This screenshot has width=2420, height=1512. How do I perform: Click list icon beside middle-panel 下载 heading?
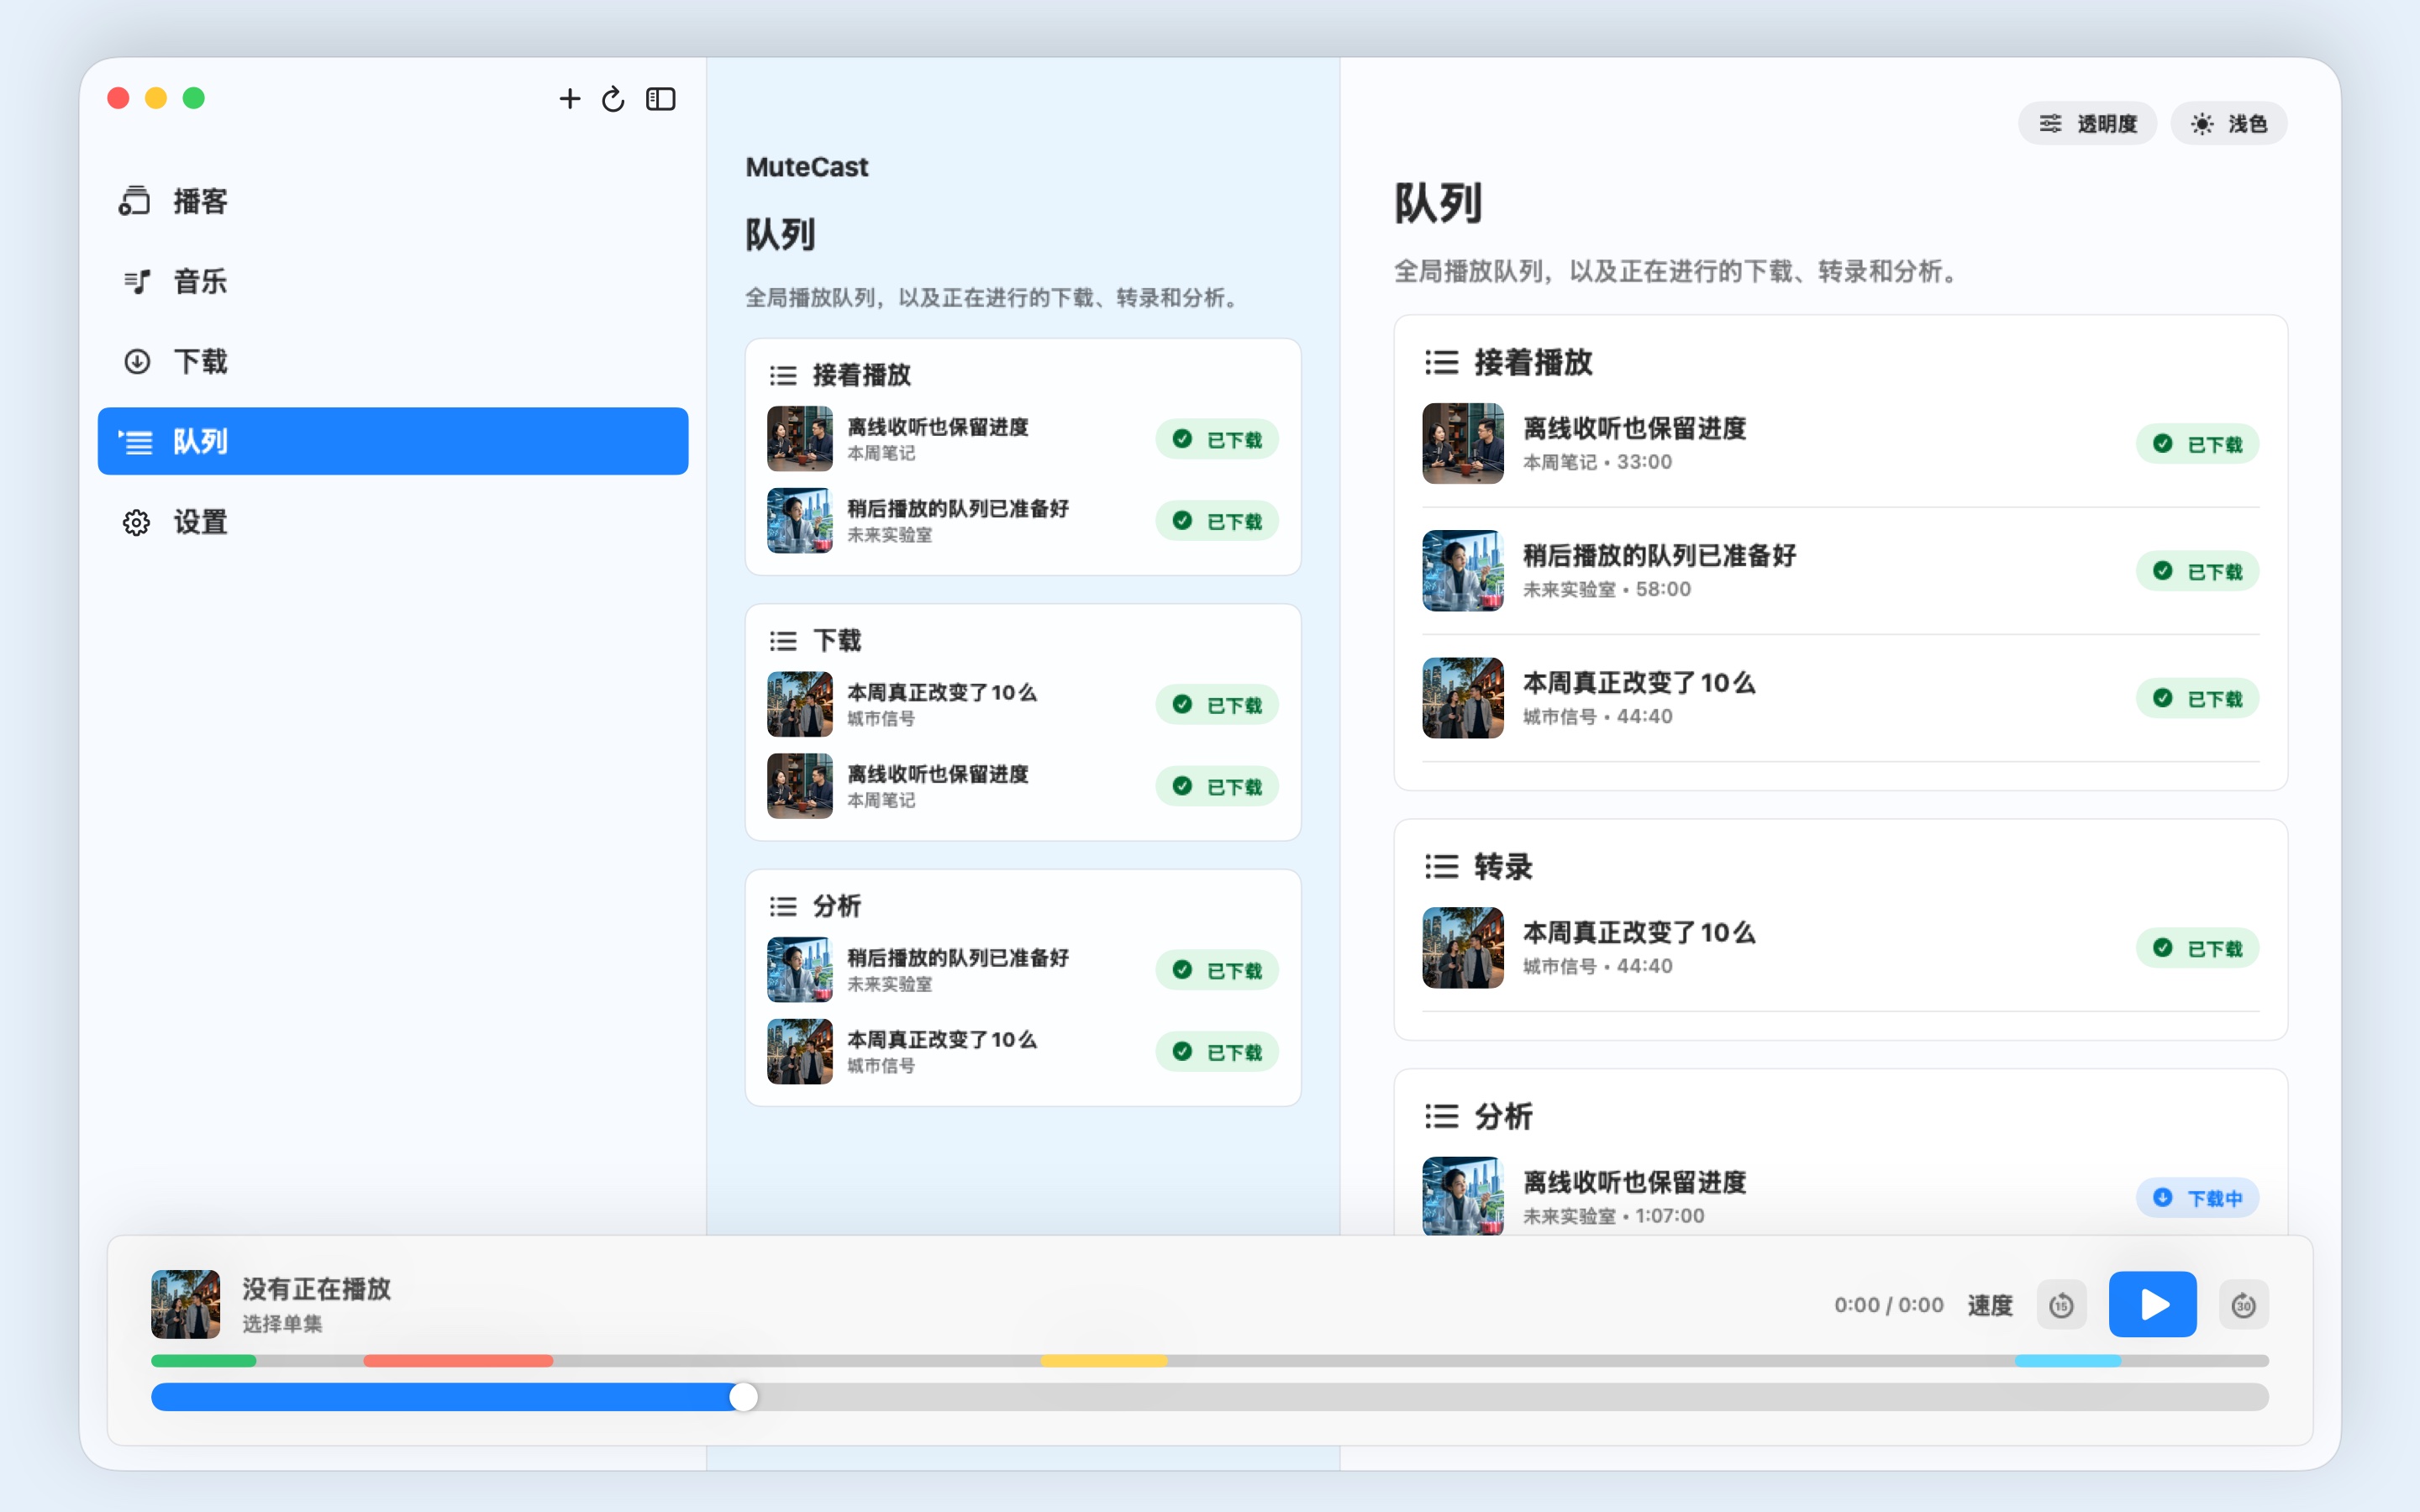pyautogui.click(x=783, y=640)
